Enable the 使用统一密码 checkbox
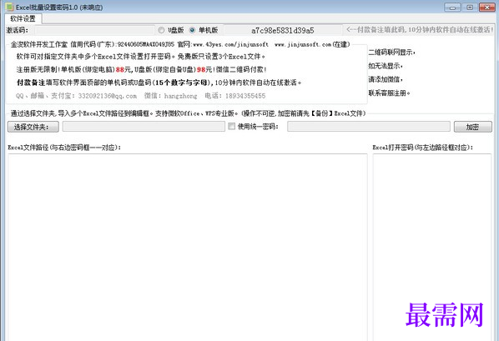This screenshot has height=341, width=499. (x=232, y=126)
